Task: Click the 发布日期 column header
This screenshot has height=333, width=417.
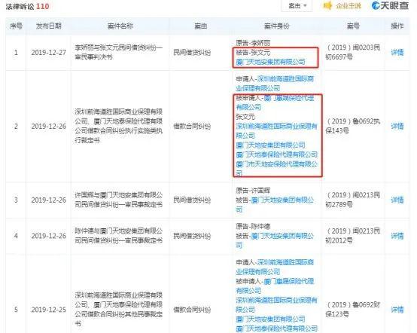Action: tap(49, 26)
